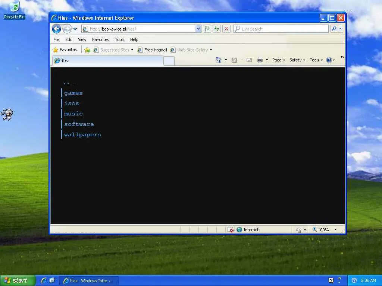Open the isos folder link
The image size is (382, 286).
point(71,104)
